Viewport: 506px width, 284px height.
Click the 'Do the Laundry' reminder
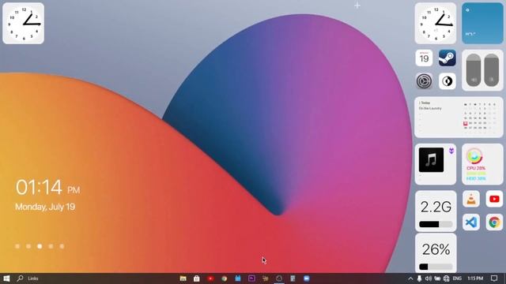tap(430, 109)
